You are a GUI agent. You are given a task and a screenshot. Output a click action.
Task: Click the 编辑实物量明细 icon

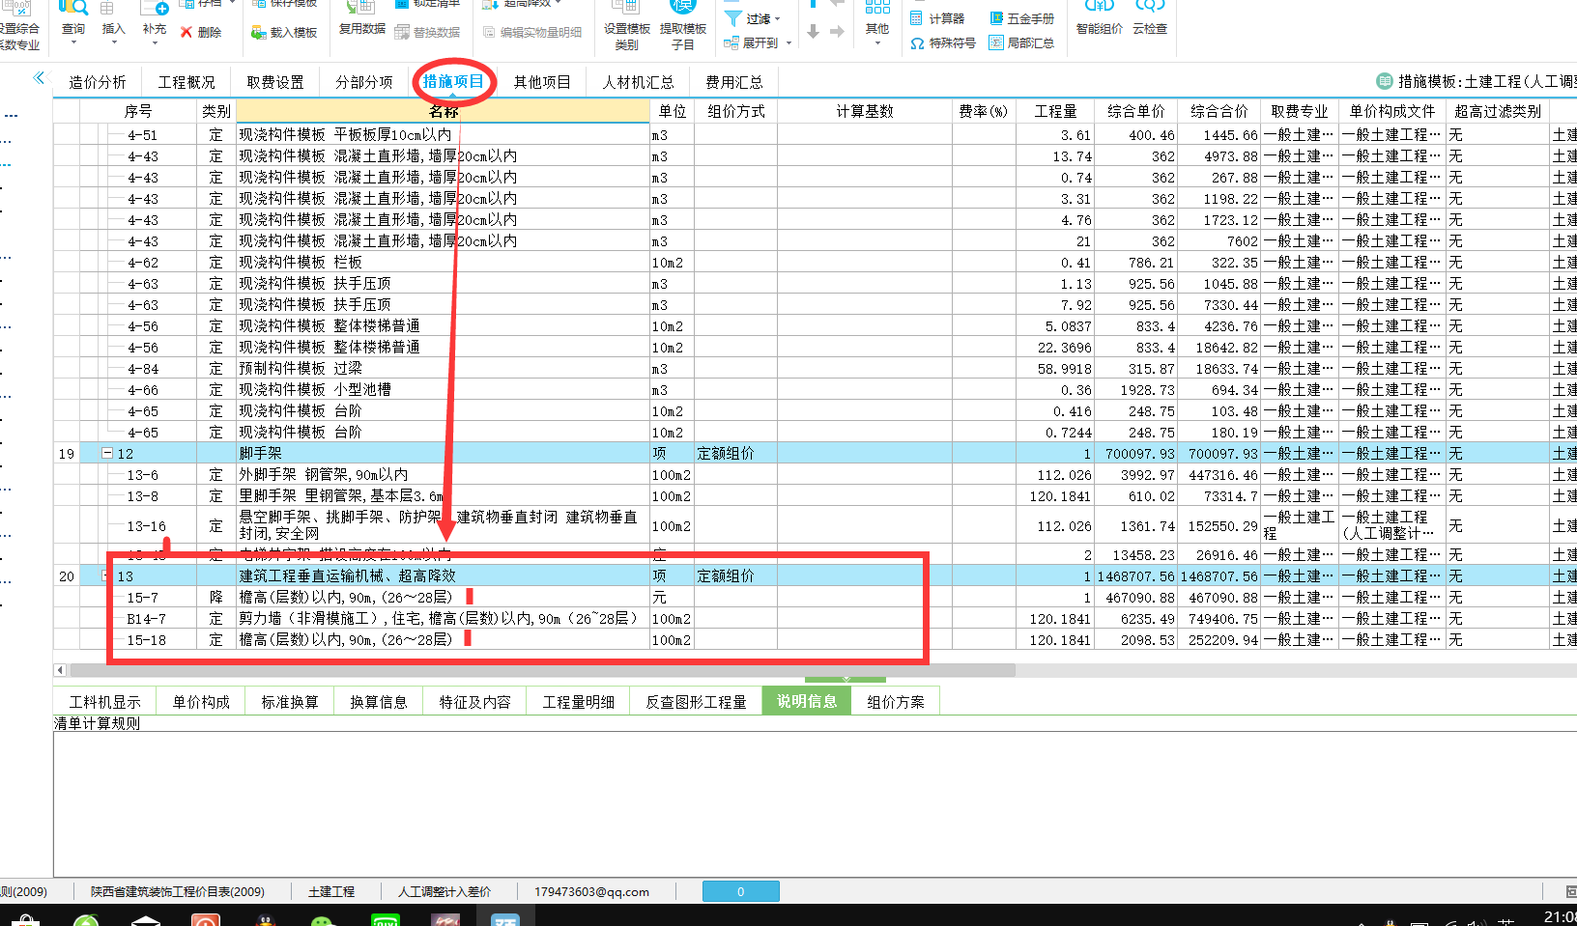(490, 32)
